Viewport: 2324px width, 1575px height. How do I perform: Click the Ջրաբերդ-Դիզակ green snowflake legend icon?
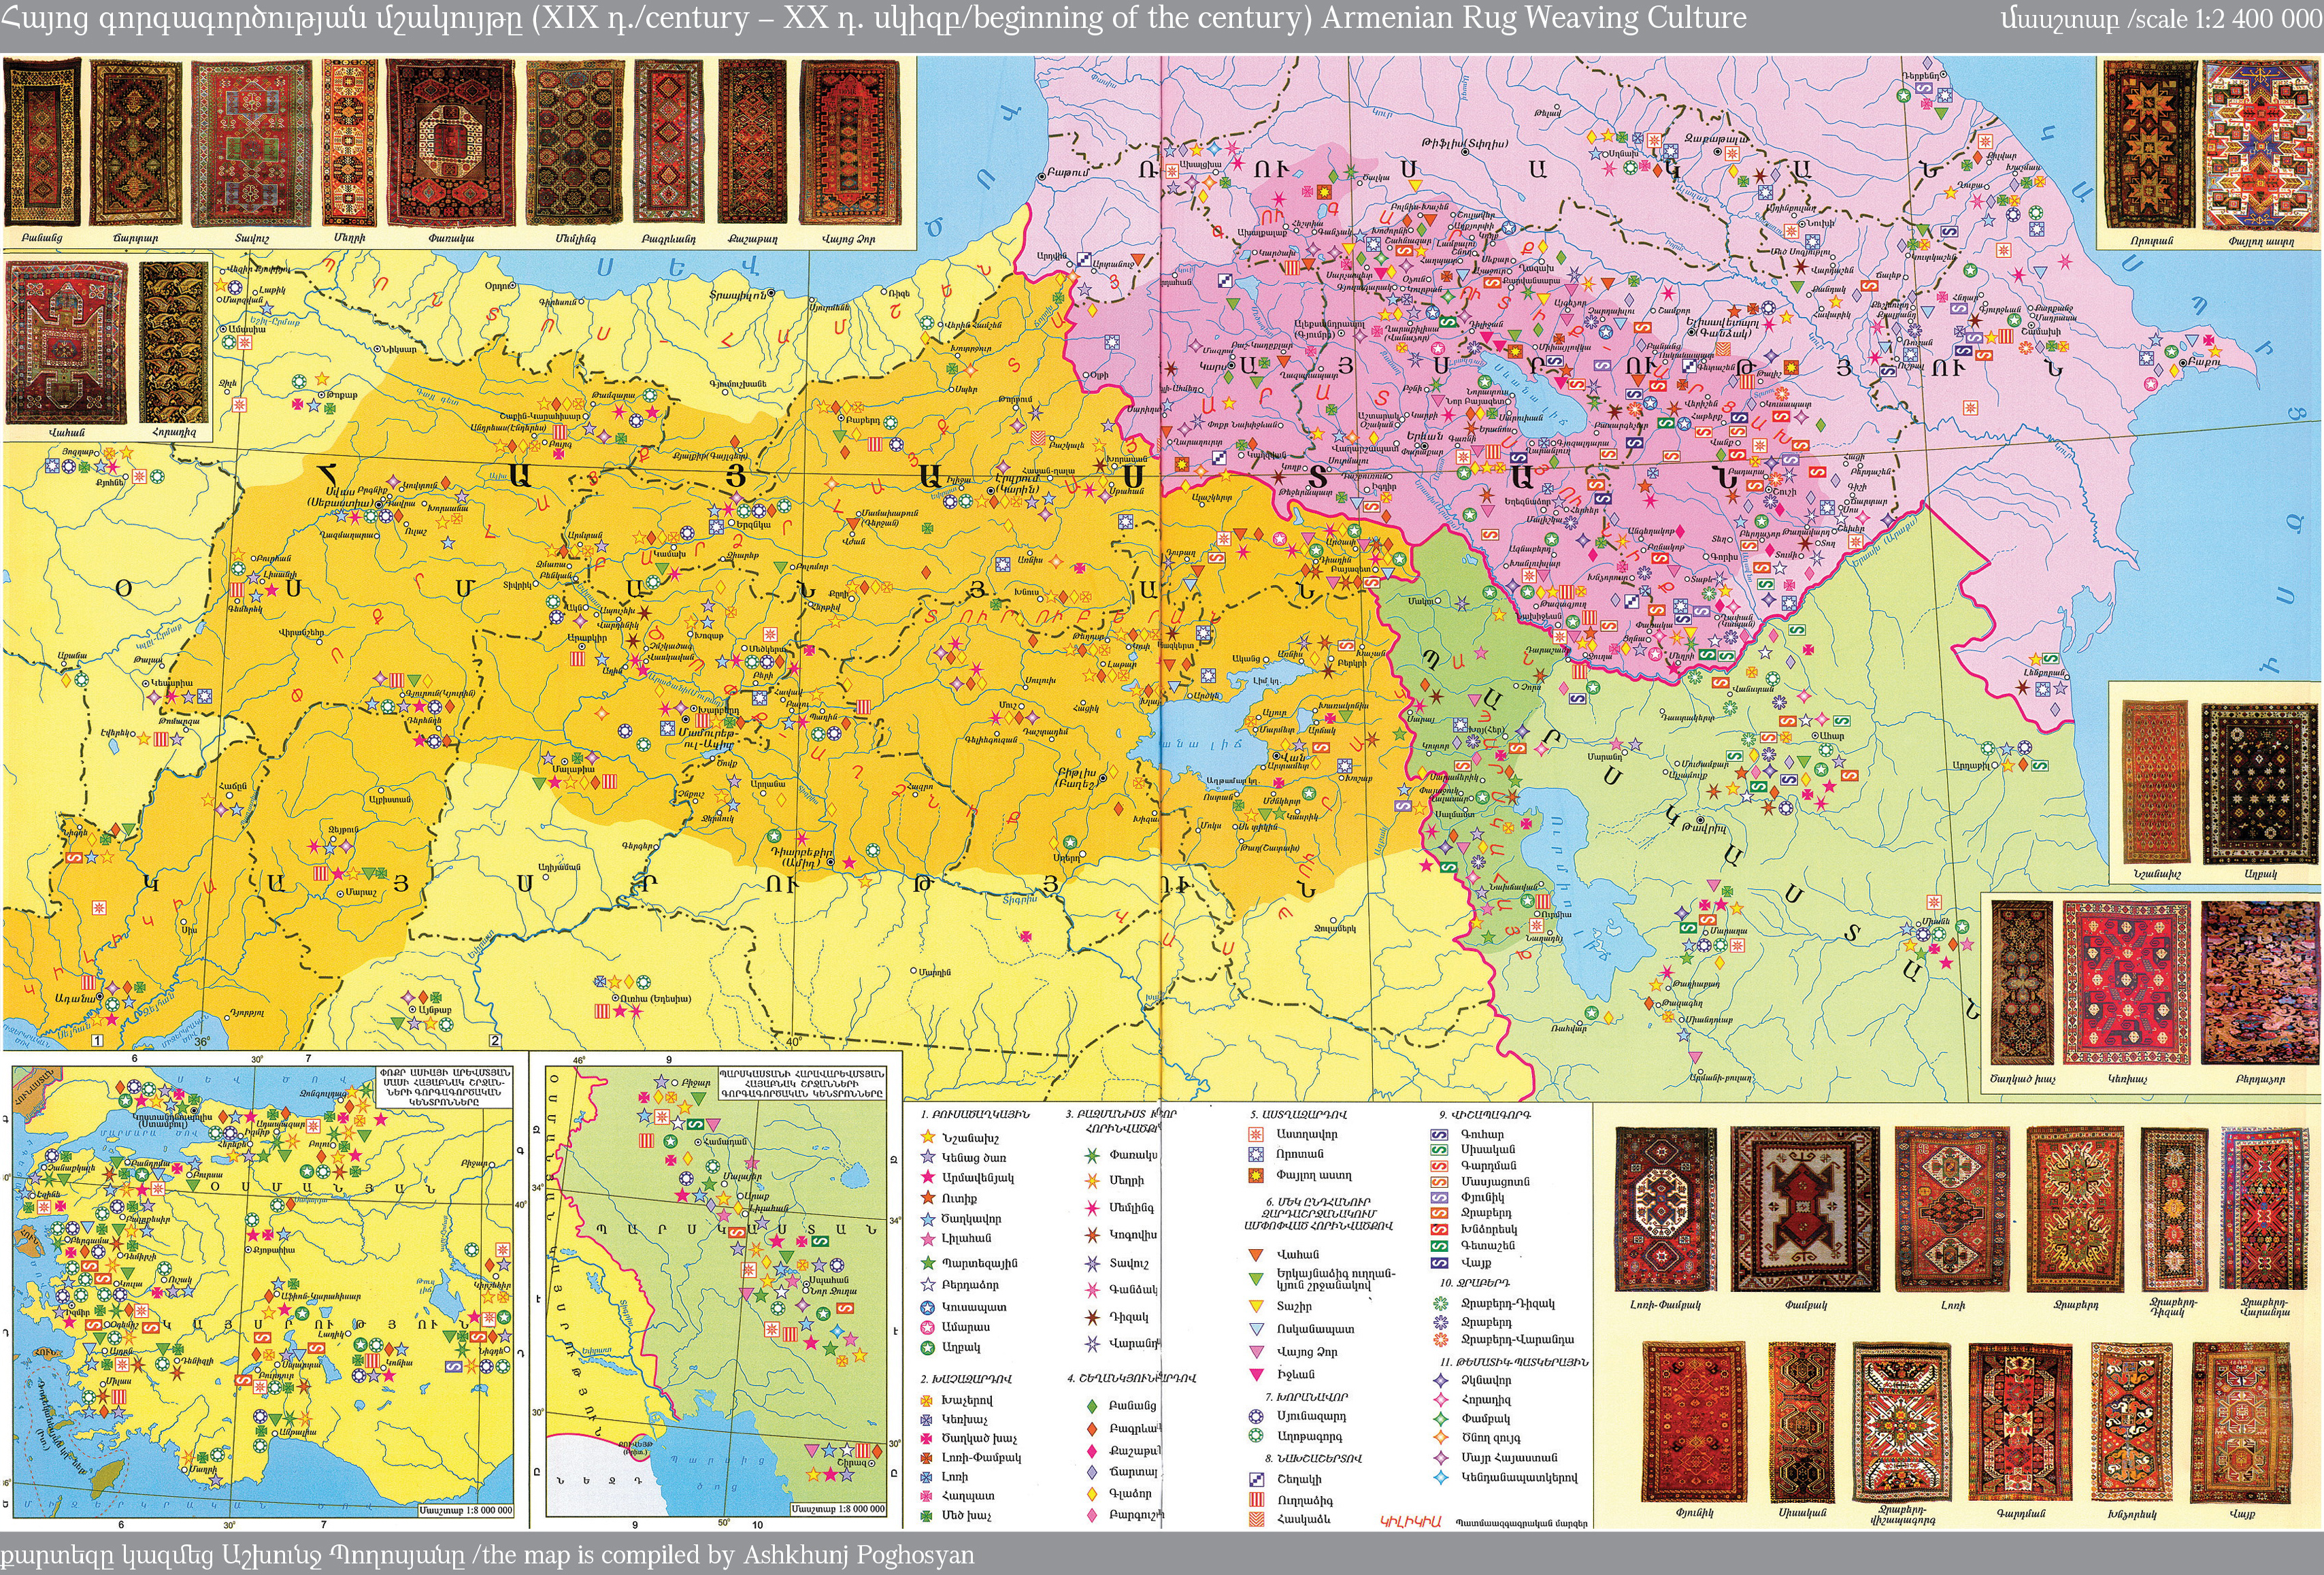click(x=1440, y=1304)
